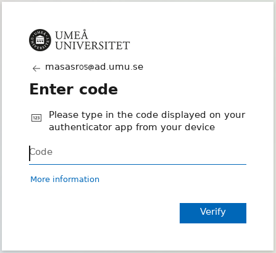The height and width of the screenshot is (253, 276).
Task: Click the blue underline of the Code field
Action: (x=138, y=164)
